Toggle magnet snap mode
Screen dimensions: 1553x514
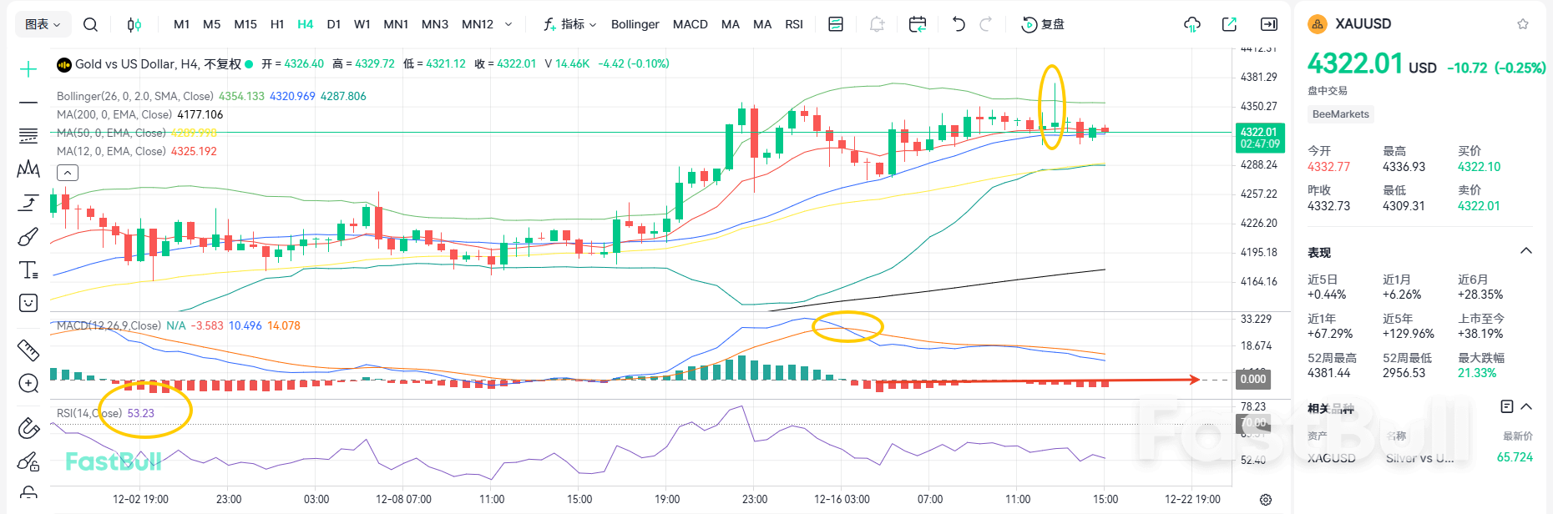[28, 428]
